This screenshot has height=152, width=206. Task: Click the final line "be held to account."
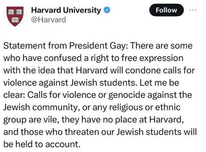(42, 144)
